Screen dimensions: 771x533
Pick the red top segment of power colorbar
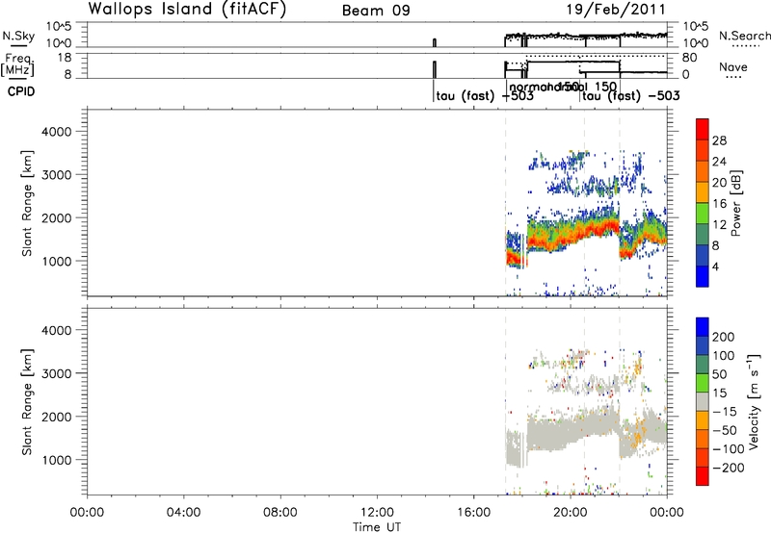703,130
